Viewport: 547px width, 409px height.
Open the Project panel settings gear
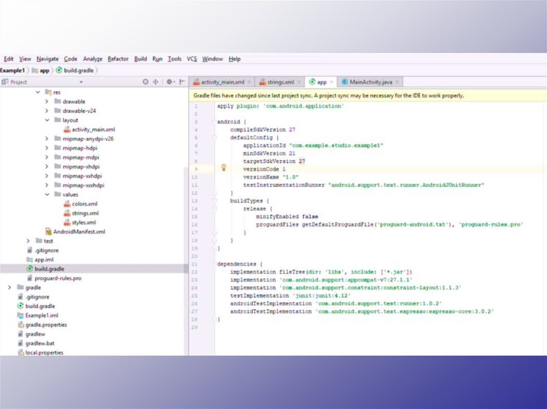[x=169, y=82]
